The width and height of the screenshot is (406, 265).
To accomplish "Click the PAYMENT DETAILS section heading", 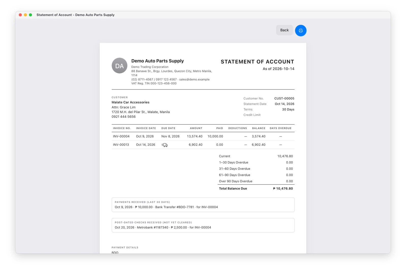I will tap(125, 247).
